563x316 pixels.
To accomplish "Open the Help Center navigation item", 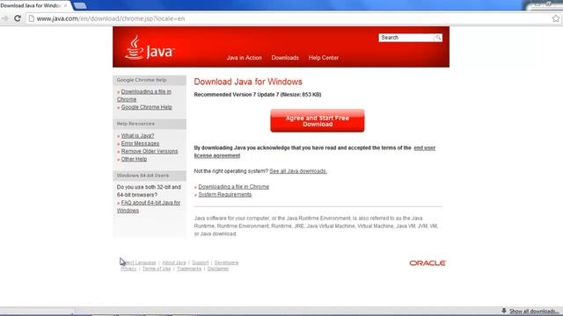I will tap(324, 58).
